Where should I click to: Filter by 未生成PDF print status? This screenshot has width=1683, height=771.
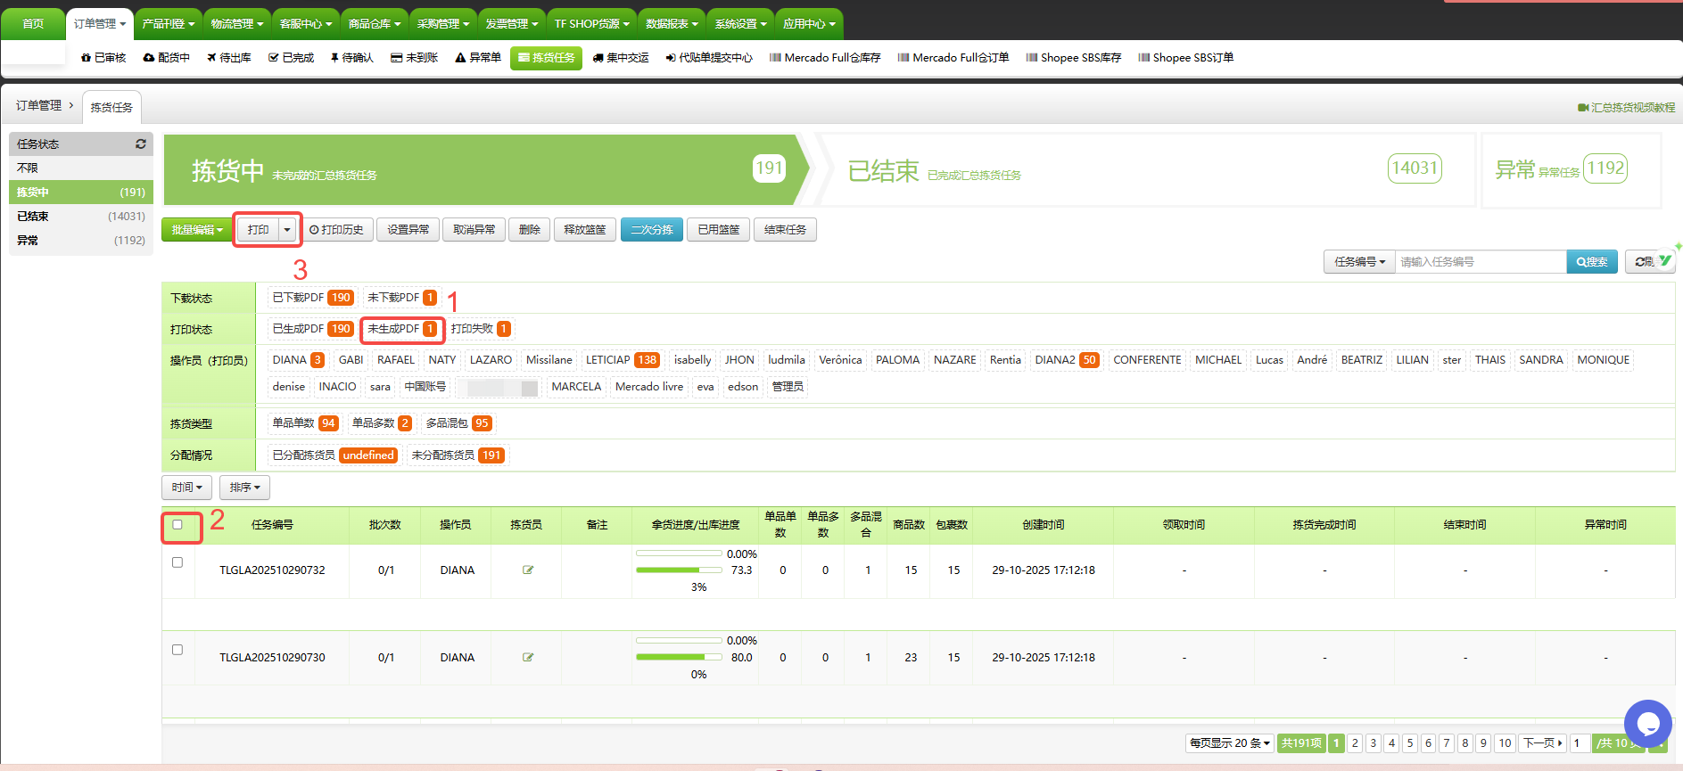point(401,329)
